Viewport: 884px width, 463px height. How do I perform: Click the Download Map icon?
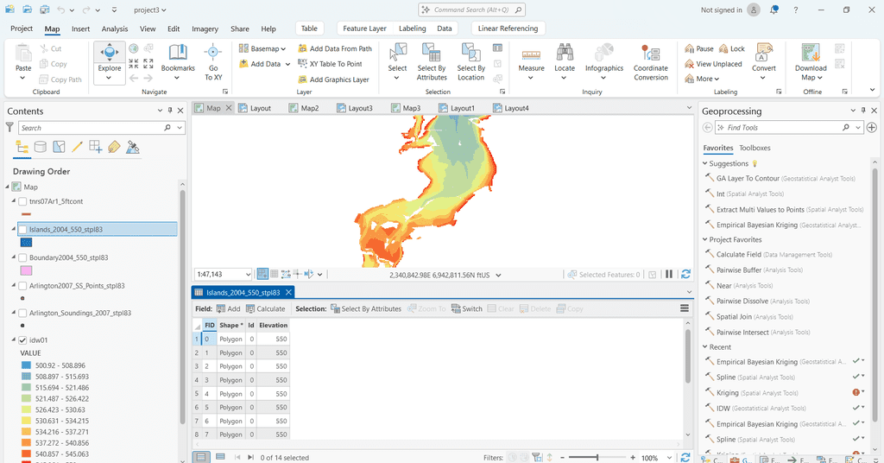810,53
